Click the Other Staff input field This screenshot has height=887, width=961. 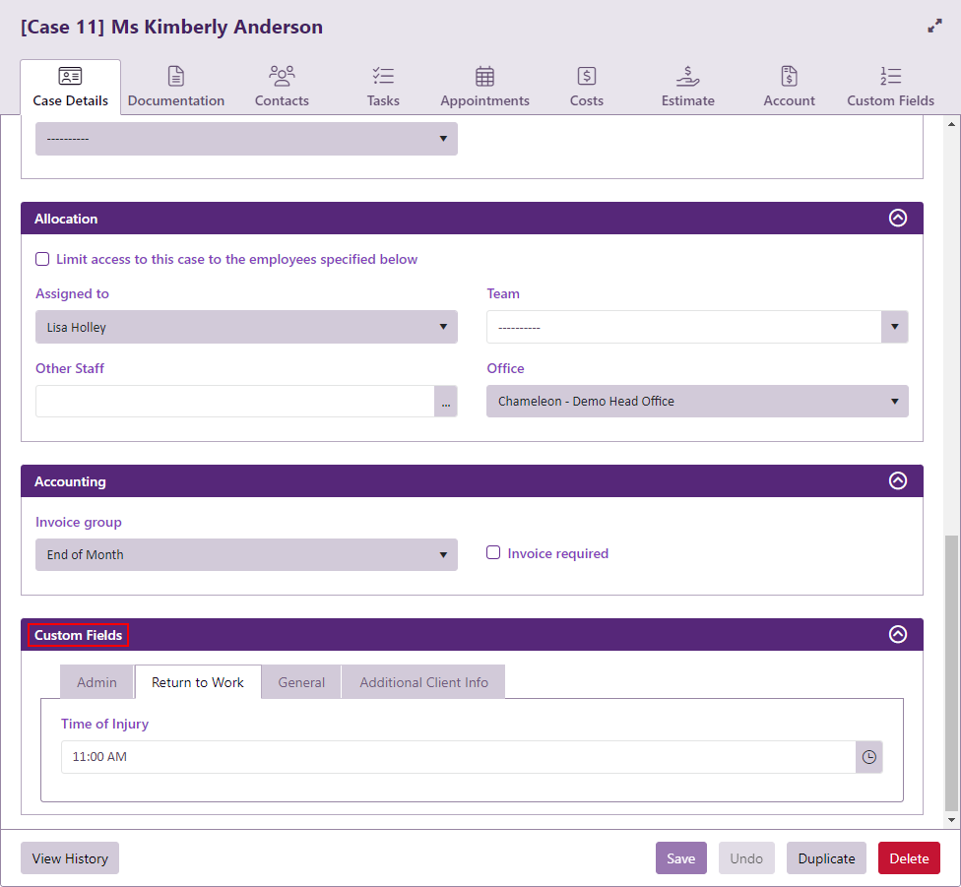234,402
